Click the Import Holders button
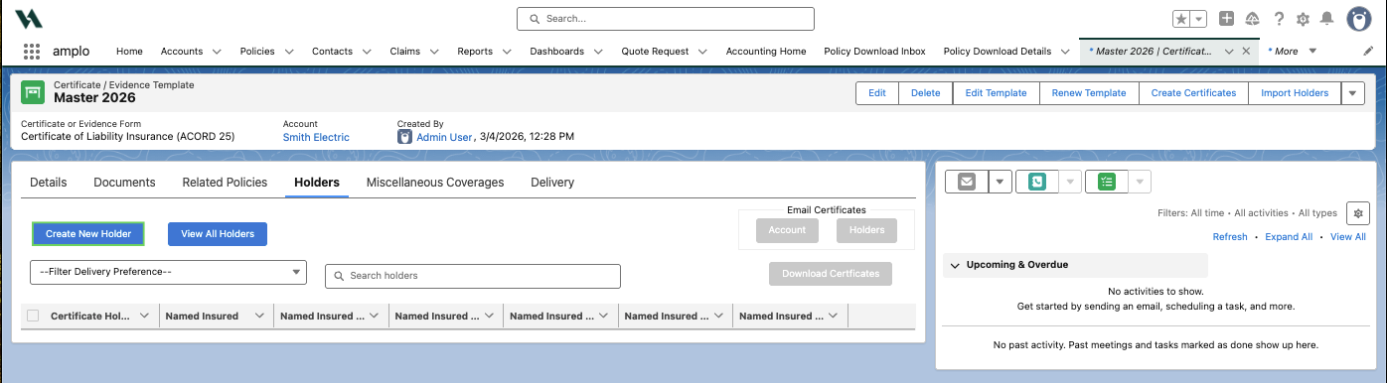Viewport: 1387px width, 383px height. click(x=1295, y=93)
